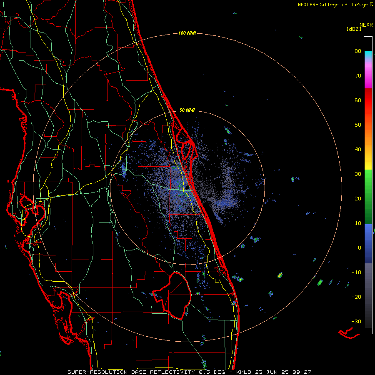Click 'SUPER-RESOLUTION BASE REFLECTIVITY' caption text
Screen dimensions: 375x375
(131, 372)
